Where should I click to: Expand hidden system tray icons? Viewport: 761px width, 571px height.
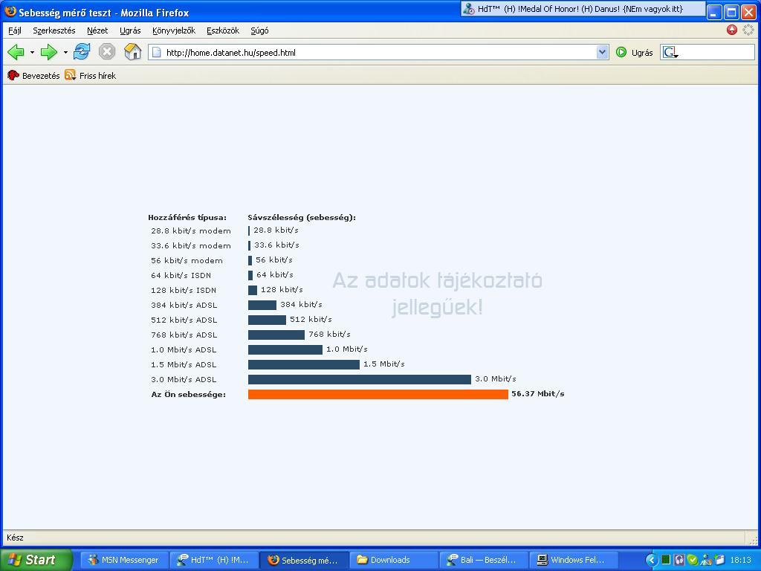[x=652, y=560]
